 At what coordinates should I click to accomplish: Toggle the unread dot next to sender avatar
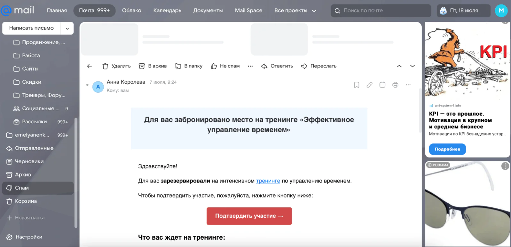(x=87, y=85)
